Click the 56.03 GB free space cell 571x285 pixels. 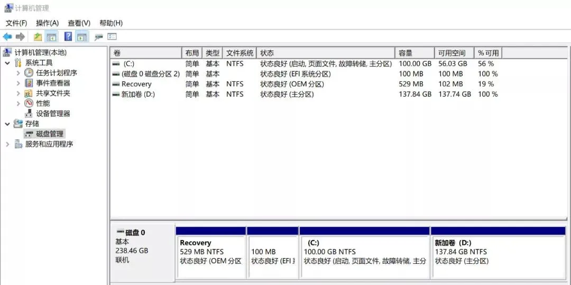452,64
